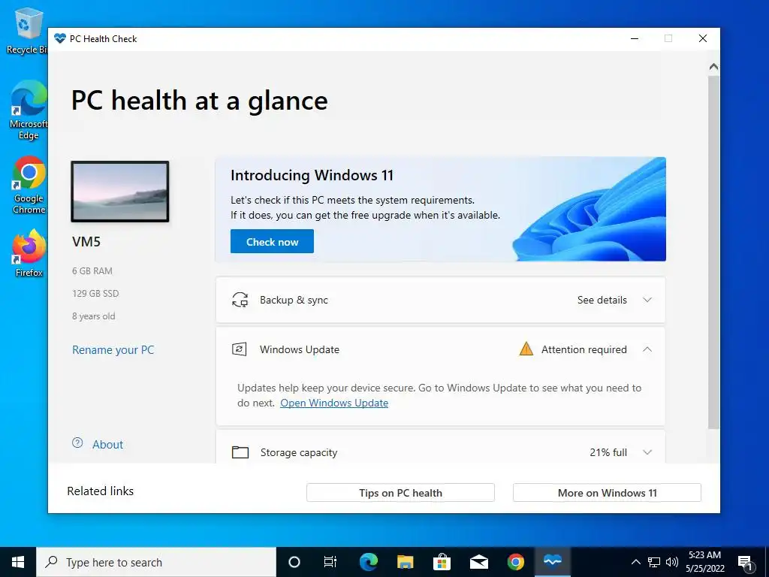
Task: Open the notification center icon
Action: (746, 562)
